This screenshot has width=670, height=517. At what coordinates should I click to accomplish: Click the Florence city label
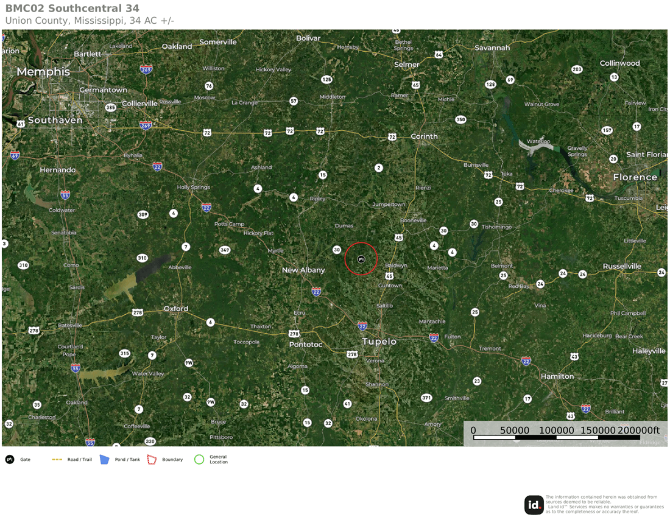(635, 177)
